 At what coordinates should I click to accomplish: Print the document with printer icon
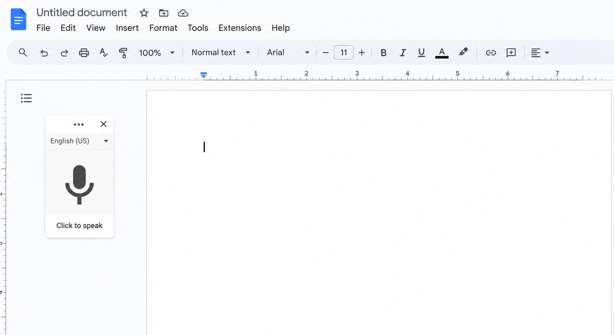tap(84, 53)
